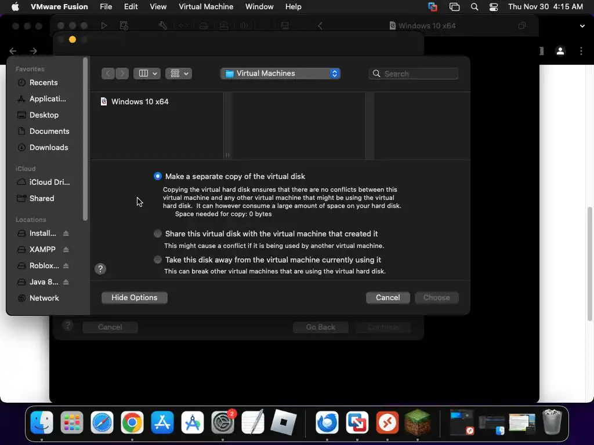
Task: Select Take this disk away radio option
Action: (158, 260)
